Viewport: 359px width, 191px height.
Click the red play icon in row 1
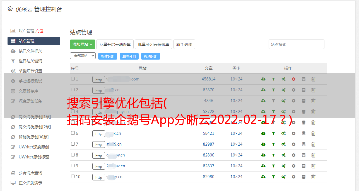293,79
